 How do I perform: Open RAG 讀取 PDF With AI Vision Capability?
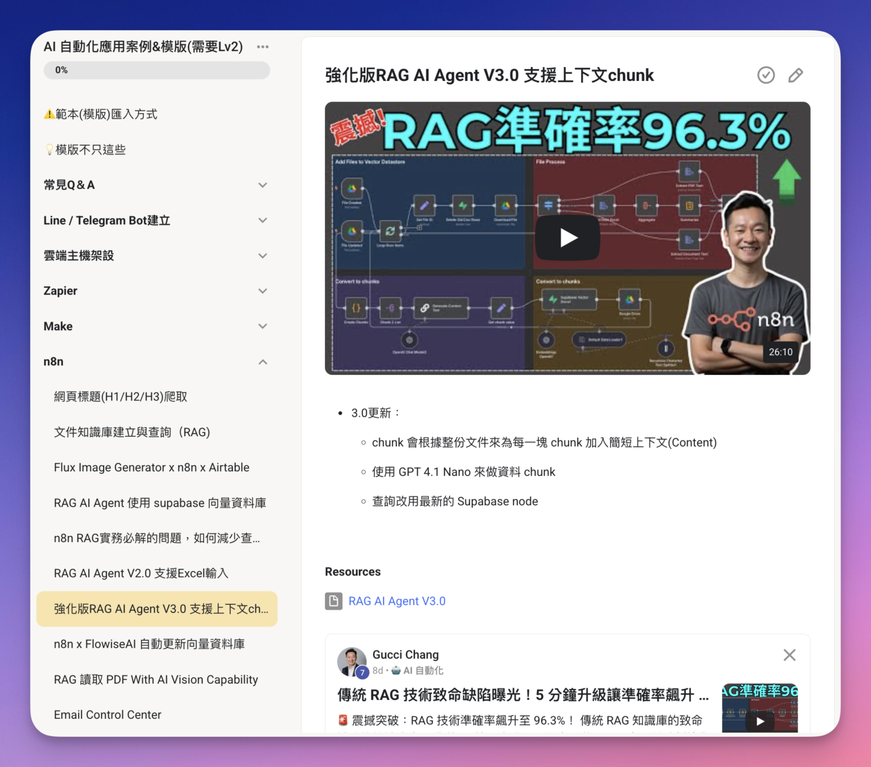coord(155,679)
